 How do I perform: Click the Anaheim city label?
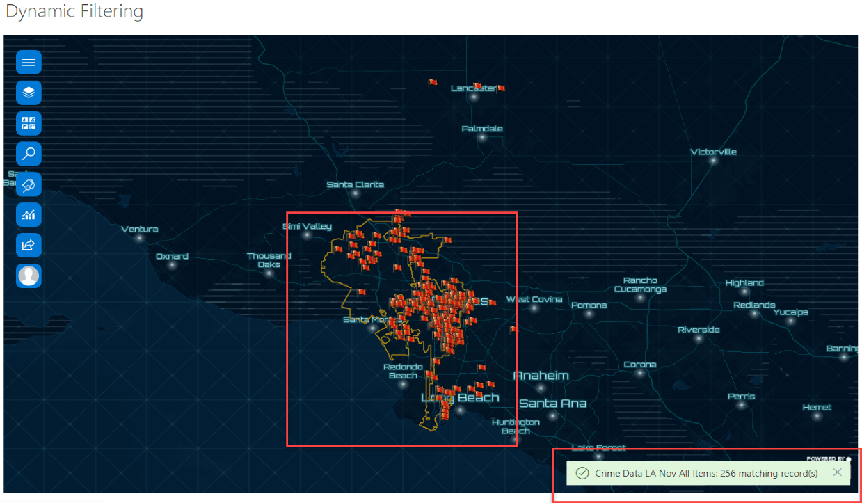(x=541, y=376)
